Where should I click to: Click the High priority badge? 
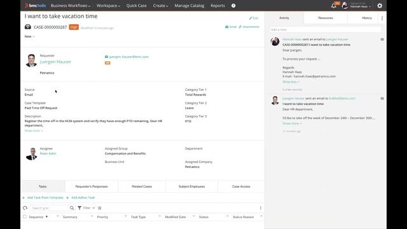[74, 27]
